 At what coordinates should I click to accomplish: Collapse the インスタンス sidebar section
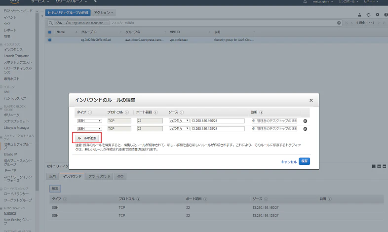pyautogui.click(x=1, y=44)
